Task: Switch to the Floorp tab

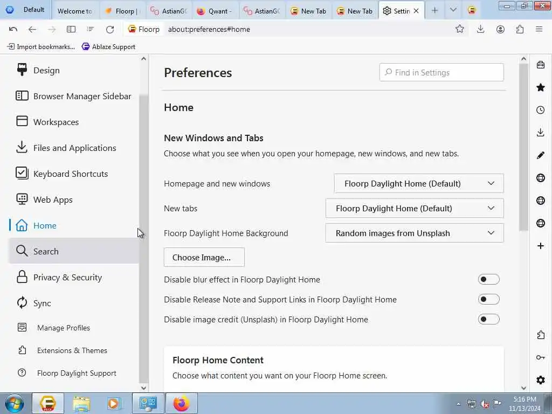Action: [x=122, y=11]
